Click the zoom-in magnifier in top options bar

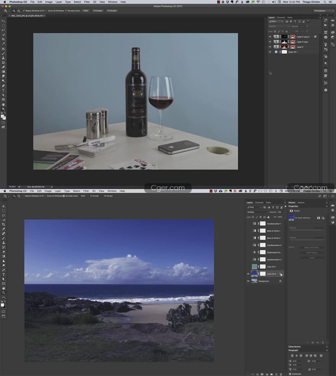coord(14,11)
